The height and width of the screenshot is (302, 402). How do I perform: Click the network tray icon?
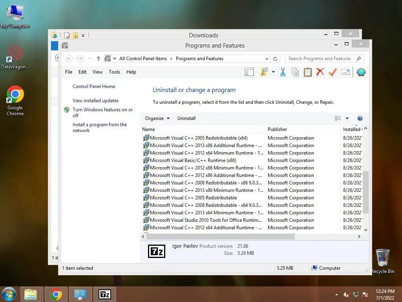click(356, 295)
